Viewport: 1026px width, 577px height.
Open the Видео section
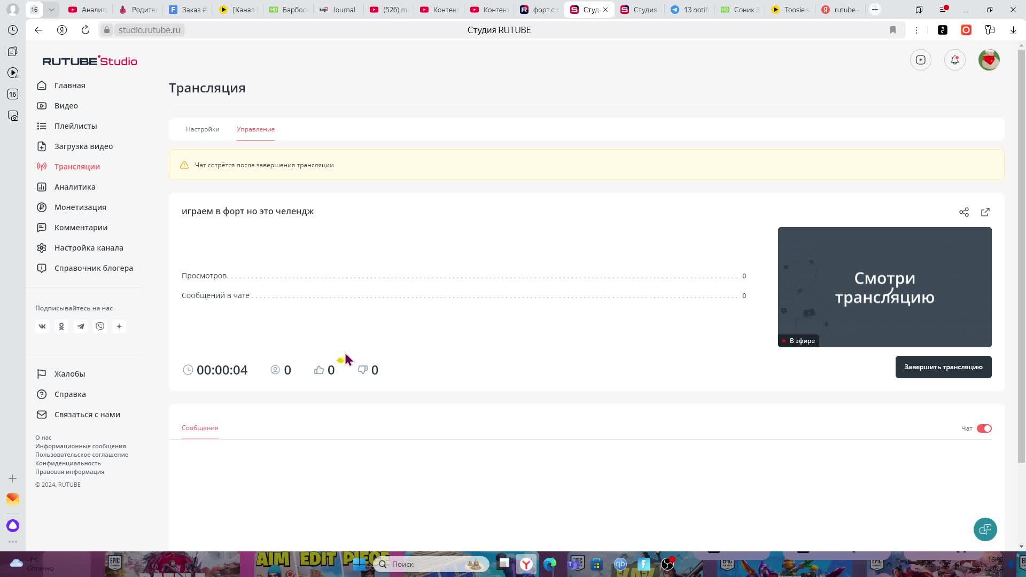pyautogui.click(x=57, y=106)
